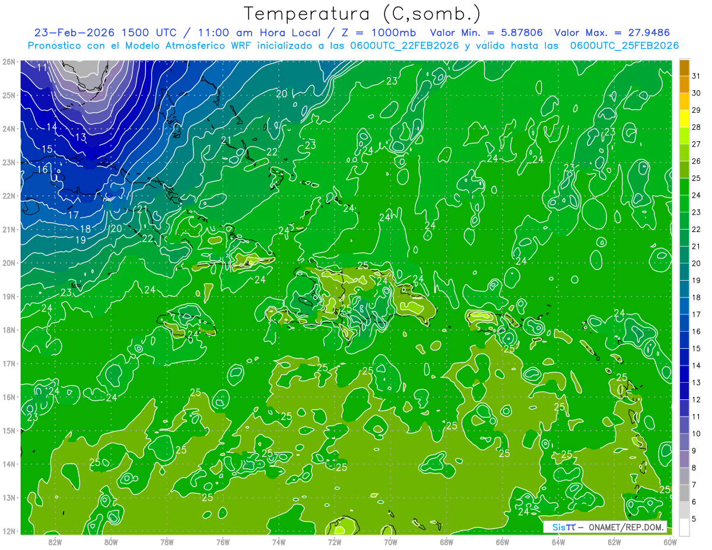Image resolution: width=712 pixels, height=550 pixels.
Task: Click the "16N" latitude axis label
Action: pos(8,397)
